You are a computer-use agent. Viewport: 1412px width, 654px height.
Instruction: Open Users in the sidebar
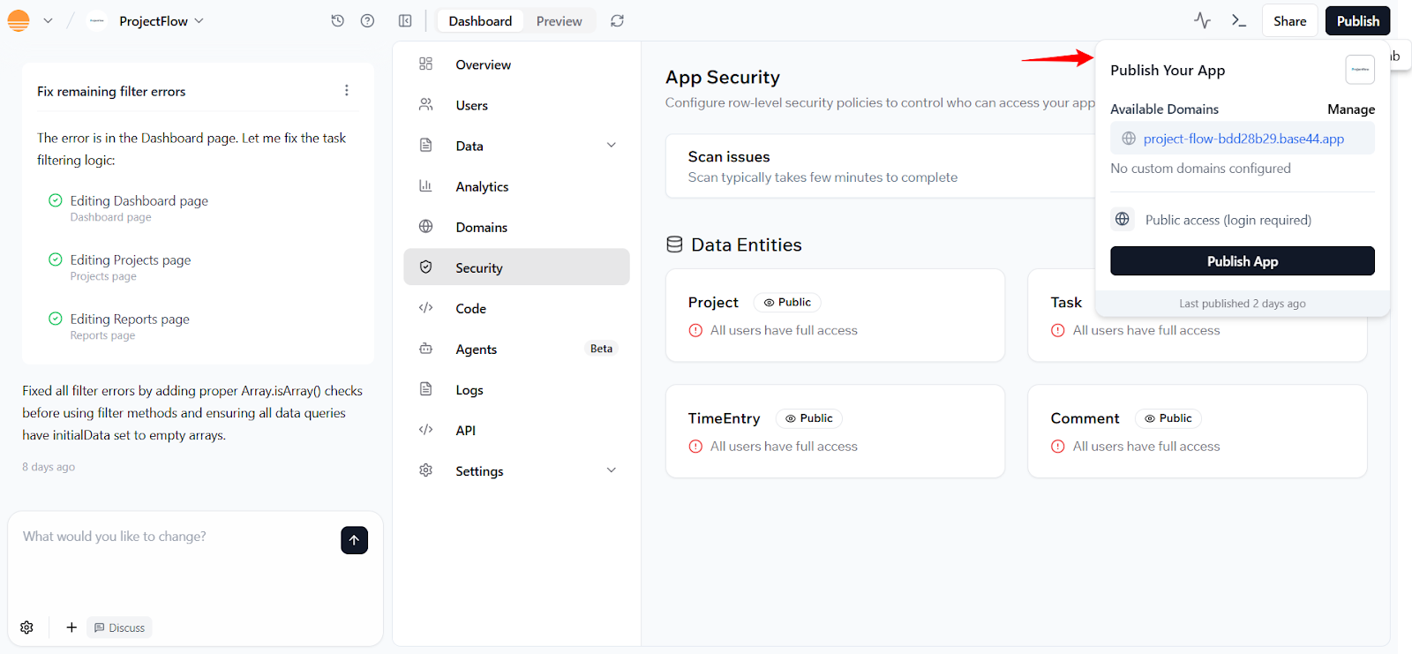pyautogui.click(x=516, y=105)
